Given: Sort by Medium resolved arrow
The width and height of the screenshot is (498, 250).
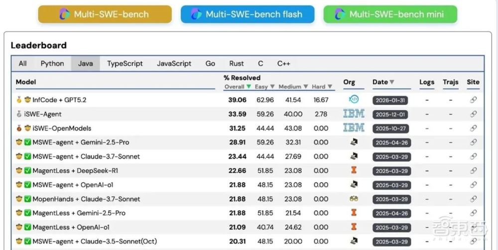Looking at the screenshot, I should tap(306, 87).
